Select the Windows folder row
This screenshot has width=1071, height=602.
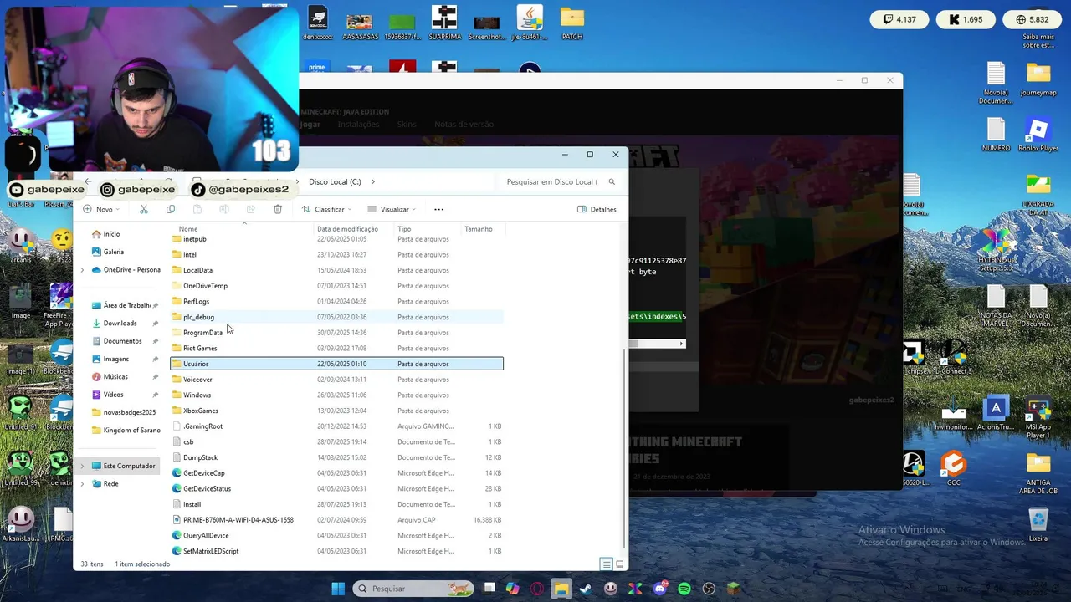point(336,395)
